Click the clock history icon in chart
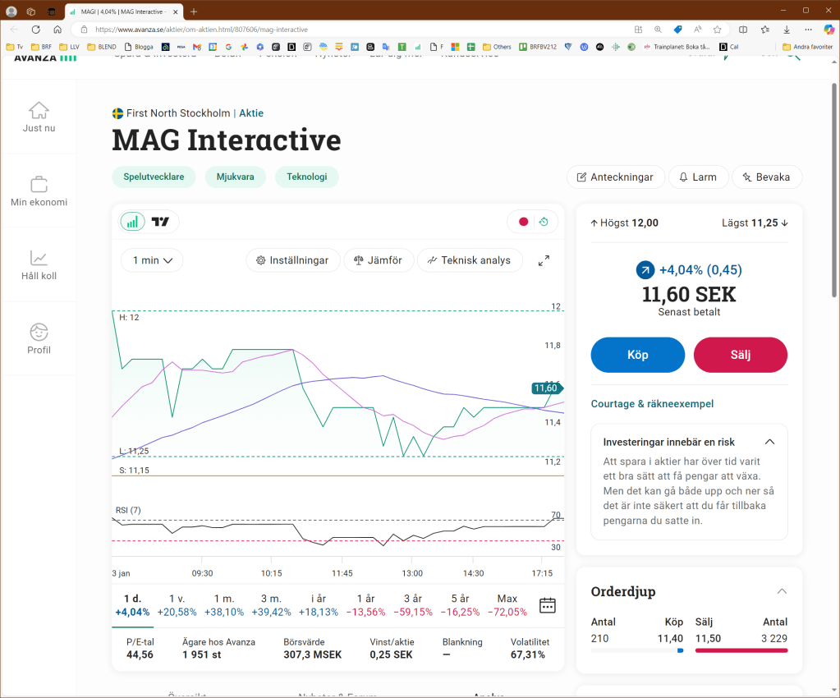This screenshot has width=840, height=698. point(544,222)
